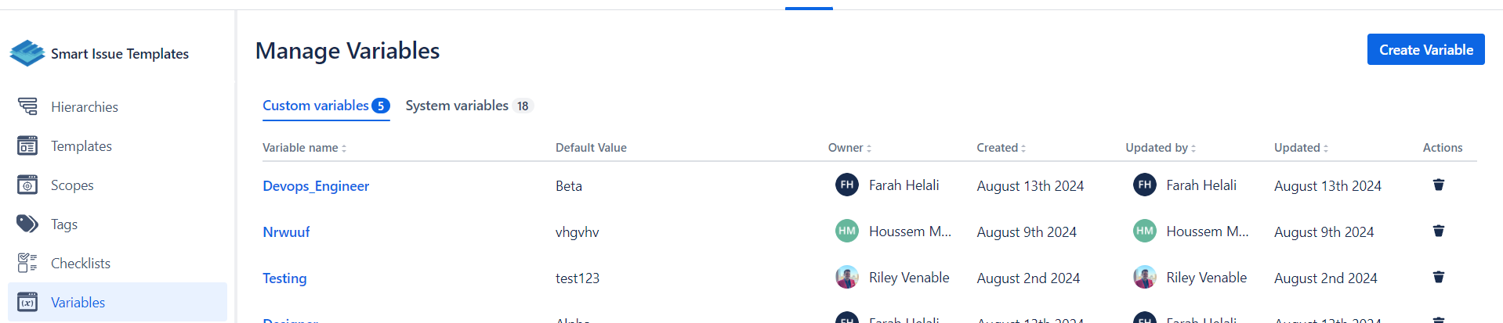The width and height of the screenshot is (1503, 323).
Task: Open the Hierarchies sidebar icon
Action: (27, 106)
